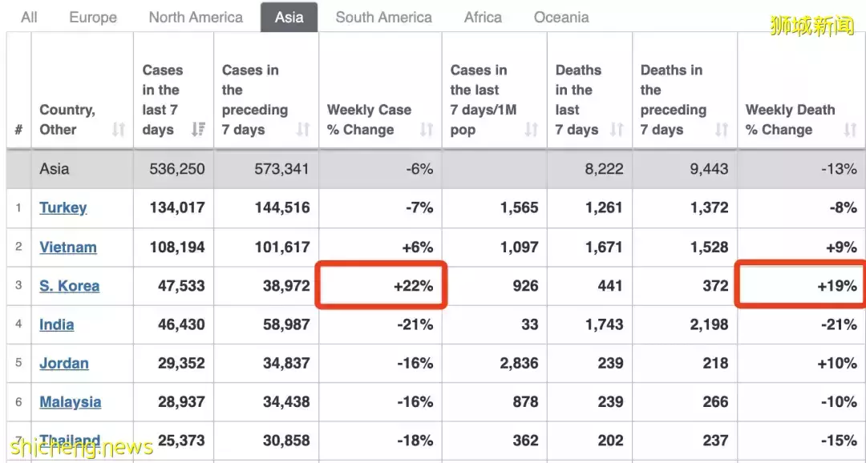Show the Africa tab

[x=483, y=17]
